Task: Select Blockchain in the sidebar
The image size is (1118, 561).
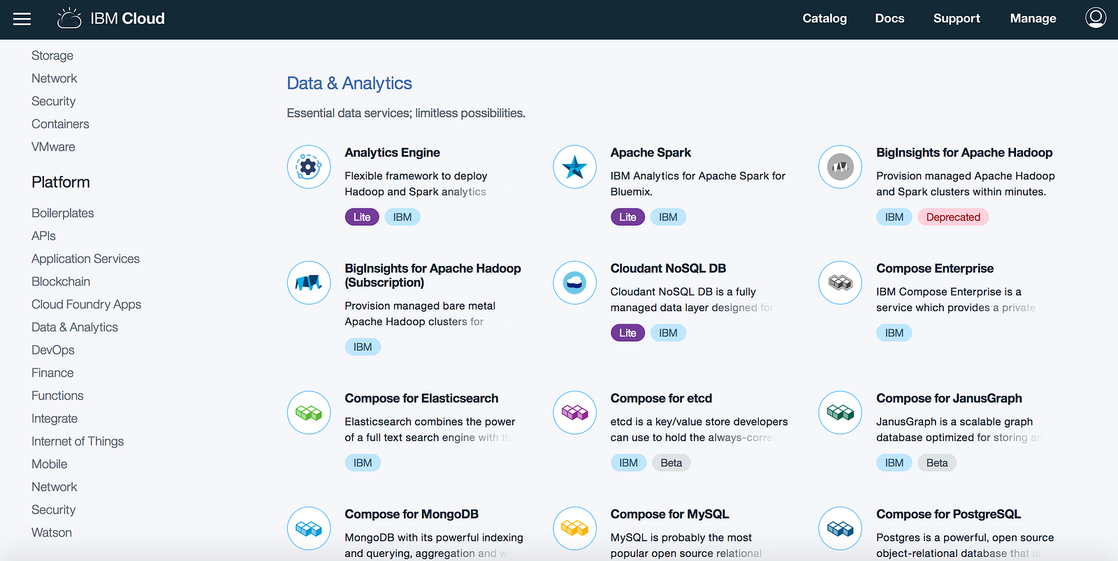Action: coord(61,282)
